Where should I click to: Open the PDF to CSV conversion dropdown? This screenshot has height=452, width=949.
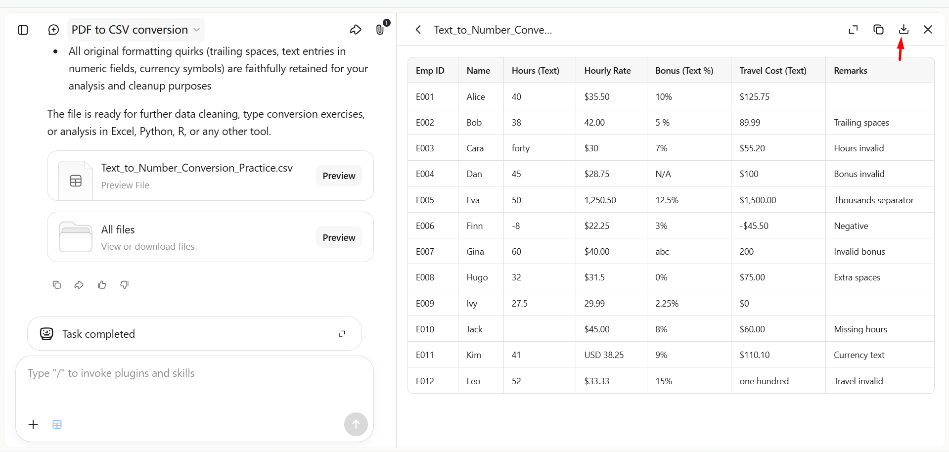tap(136, 30)
